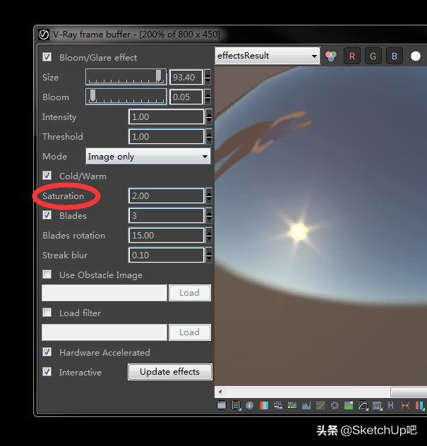Toggle the curve display correction icon
Image resolution: width=427 pixels, height=446 pixels.
coord(363,405)
